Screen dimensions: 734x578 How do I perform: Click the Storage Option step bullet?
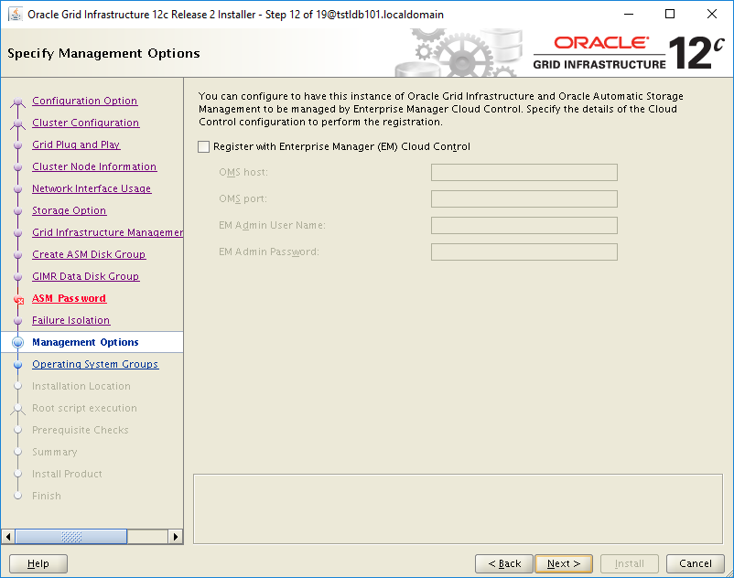(17, 211)
